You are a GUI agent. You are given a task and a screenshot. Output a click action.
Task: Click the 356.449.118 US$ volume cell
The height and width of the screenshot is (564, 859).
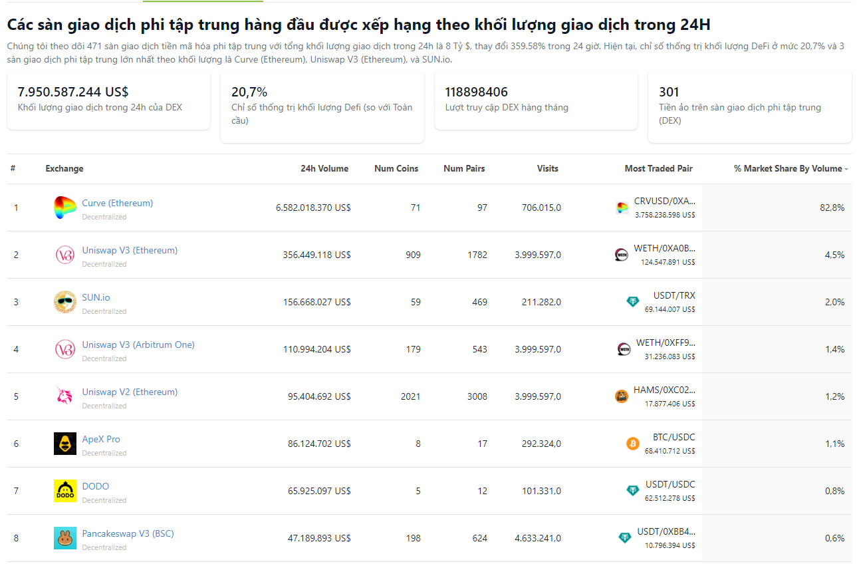click(x=316, y=255)
